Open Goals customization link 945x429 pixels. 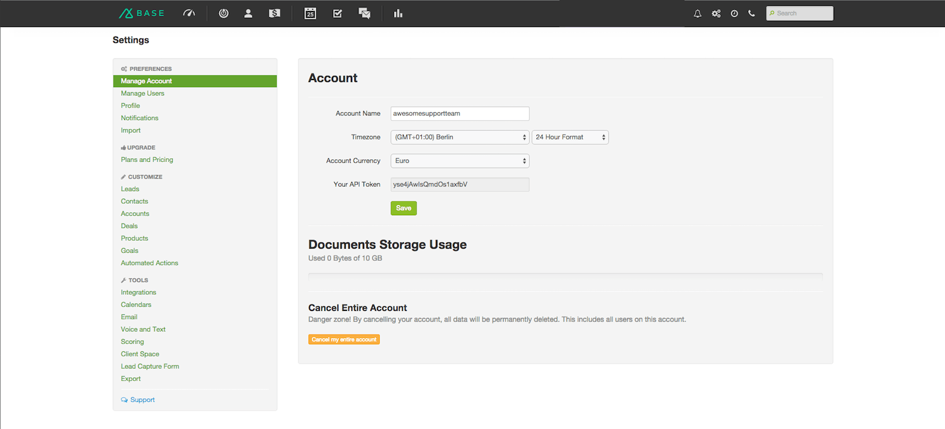[130, 250]
